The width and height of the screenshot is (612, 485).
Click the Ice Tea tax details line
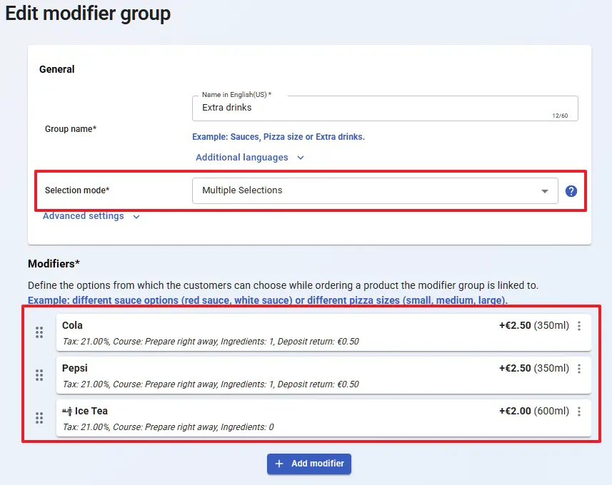coord(168,427)
